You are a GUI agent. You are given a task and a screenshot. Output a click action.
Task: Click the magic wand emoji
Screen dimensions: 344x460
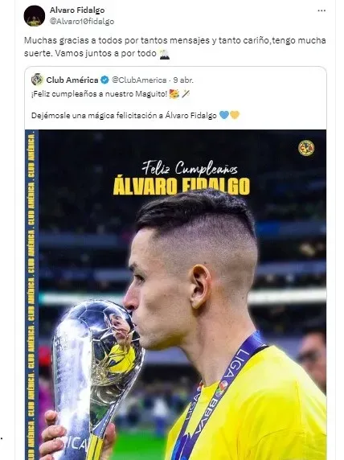pyautogui.click(x=186, y=94)
